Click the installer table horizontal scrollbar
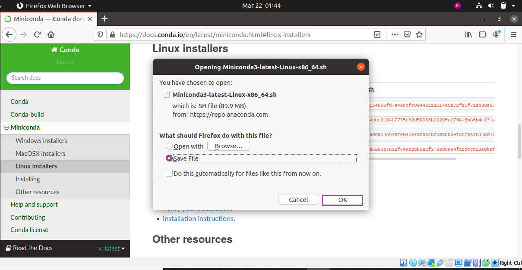The image size is (522, 270). 412,159
